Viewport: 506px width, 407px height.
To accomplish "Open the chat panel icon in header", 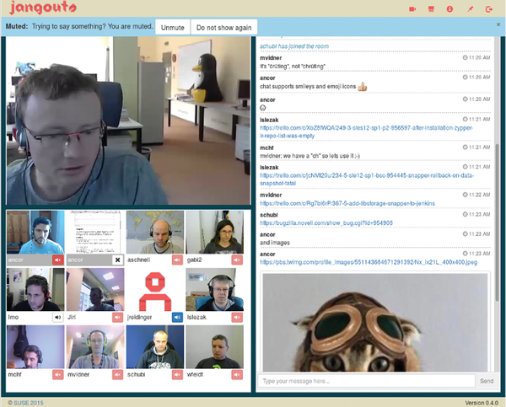I will click(x=431, y=9).
